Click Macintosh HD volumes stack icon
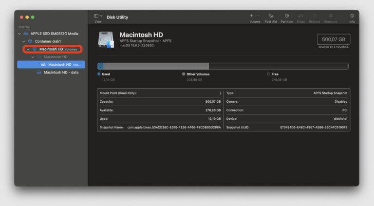This screenshot has height=206, width=374. [35, 49]
